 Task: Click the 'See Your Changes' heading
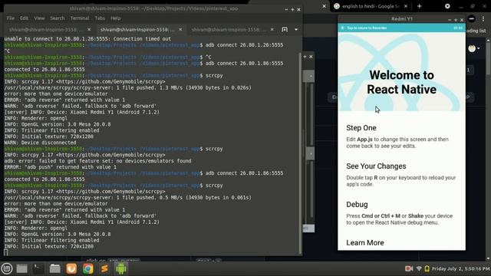click(x=376, y=166)
